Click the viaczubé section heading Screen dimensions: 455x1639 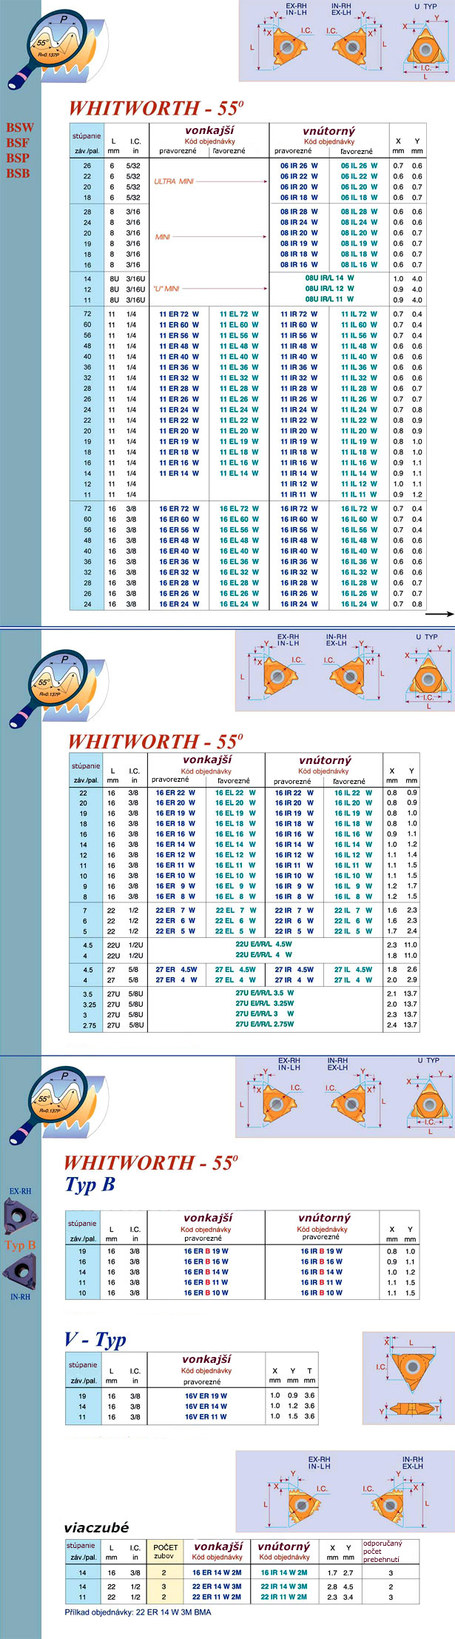(96, 1527)
